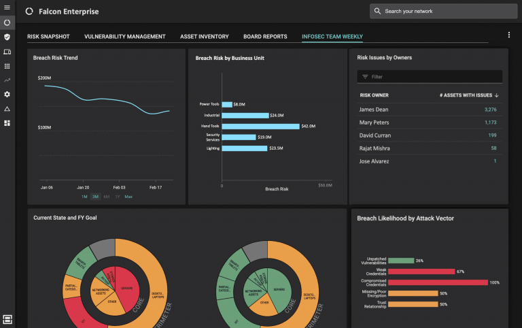Viewport: 522px width, 328px height.
Task: Switch to the Board Reports tab
Action: [265, 37]
